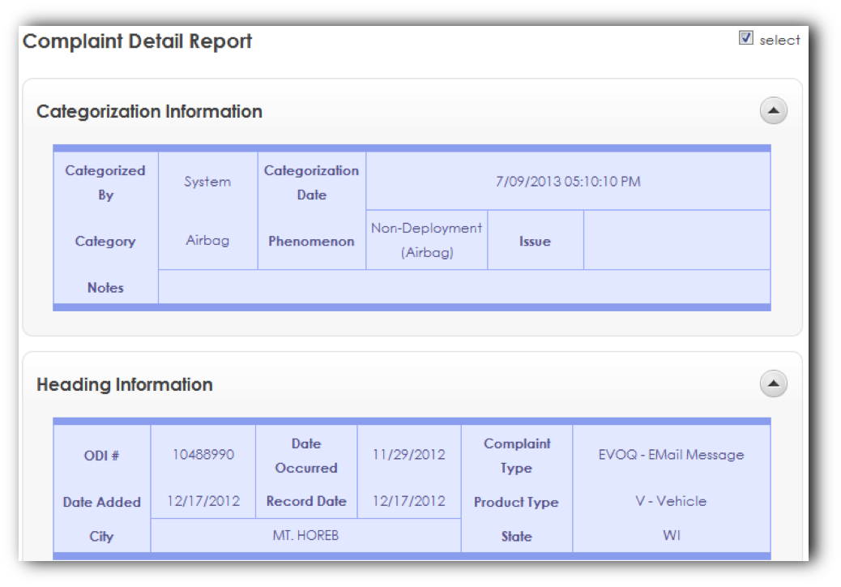841x587 pixels.
Task: Click the Date Occurred value 11/29/2012
Action: point(408,455)
